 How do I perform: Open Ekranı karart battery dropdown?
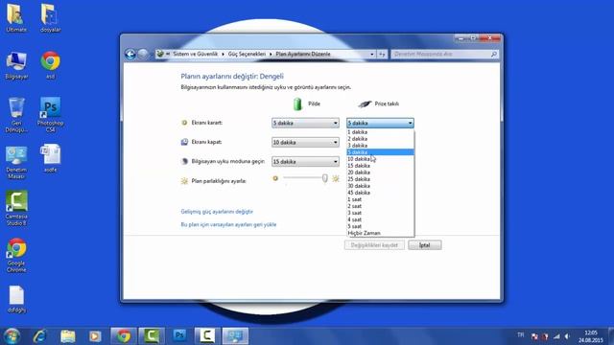pyautogui.click(x=305, y=124)
